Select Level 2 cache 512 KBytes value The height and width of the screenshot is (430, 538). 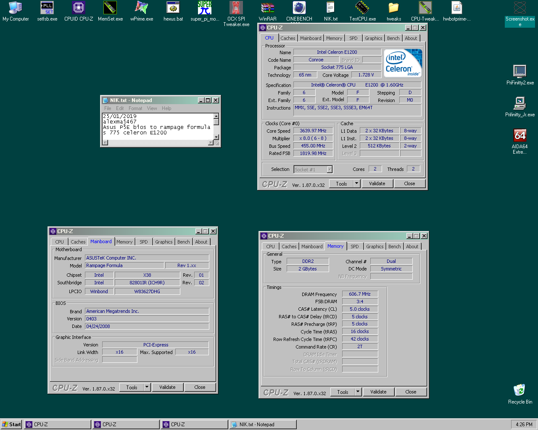point(379,146)
